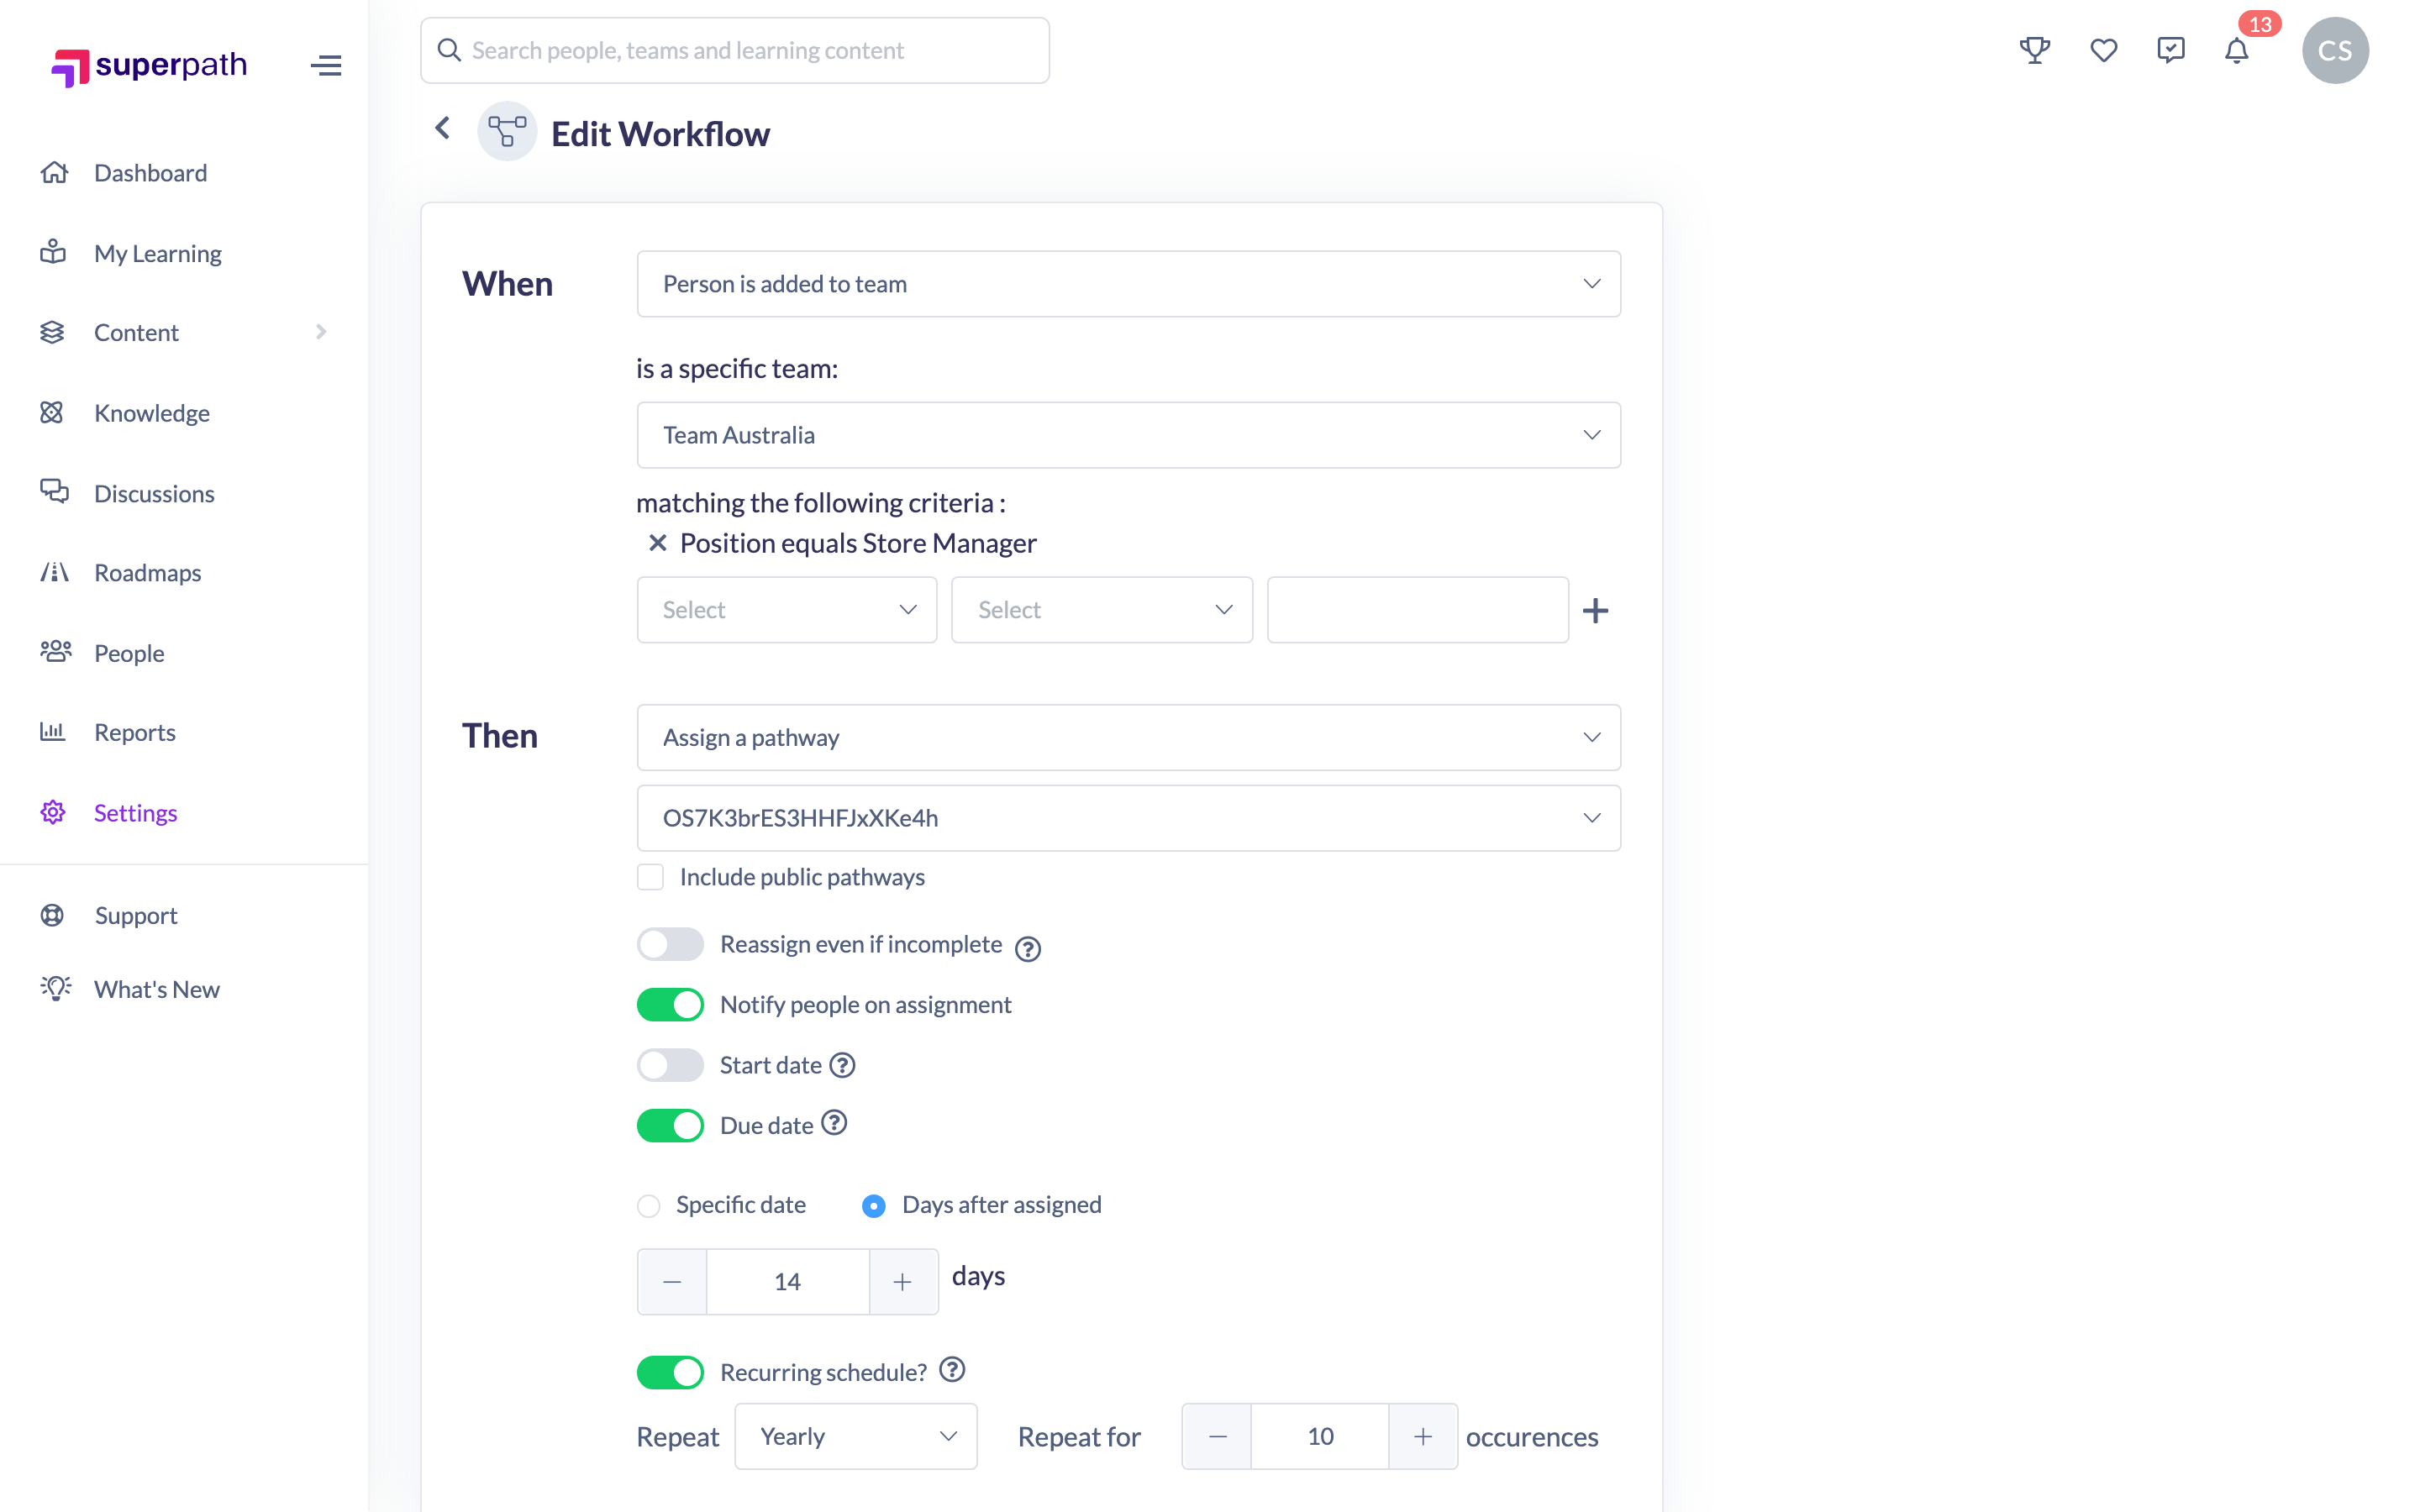Open the trophy achievements icon
The width and height of the screenshot is (2420, 1512).
(x=2034, y=50)
